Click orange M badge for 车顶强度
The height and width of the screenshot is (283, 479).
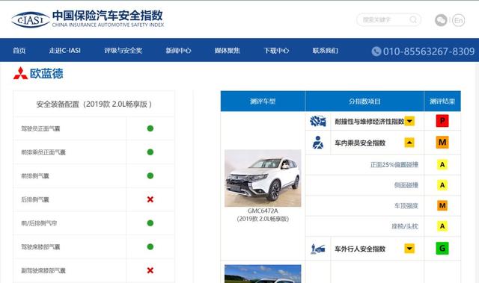coord(442,205)
